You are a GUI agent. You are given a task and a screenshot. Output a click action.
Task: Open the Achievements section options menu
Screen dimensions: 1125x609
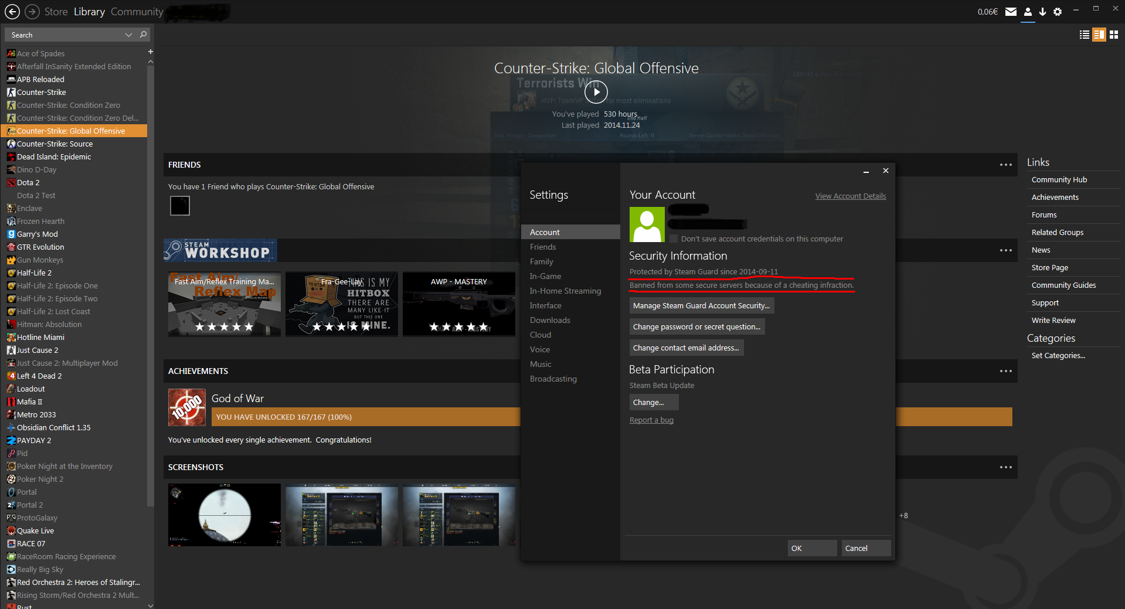[x=1006, y=371]
